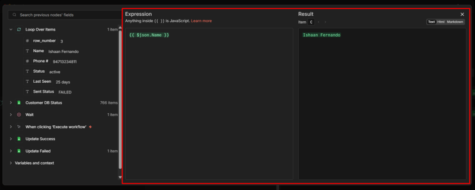
Task: Select the Status field pill
Action: coord(35,71)
